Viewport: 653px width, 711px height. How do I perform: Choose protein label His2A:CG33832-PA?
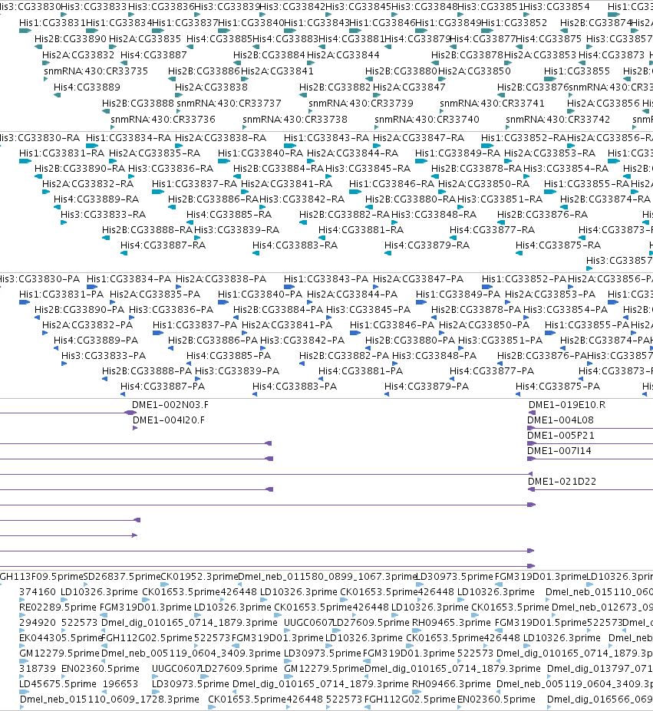coord(87,325)
